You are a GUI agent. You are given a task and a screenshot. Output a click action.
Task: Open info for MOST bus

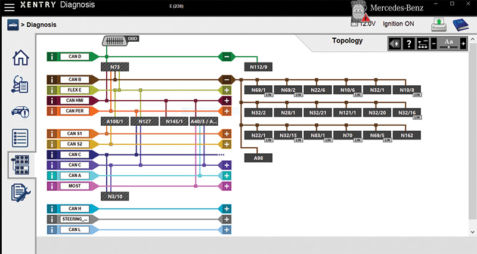(x=52, y=186)
